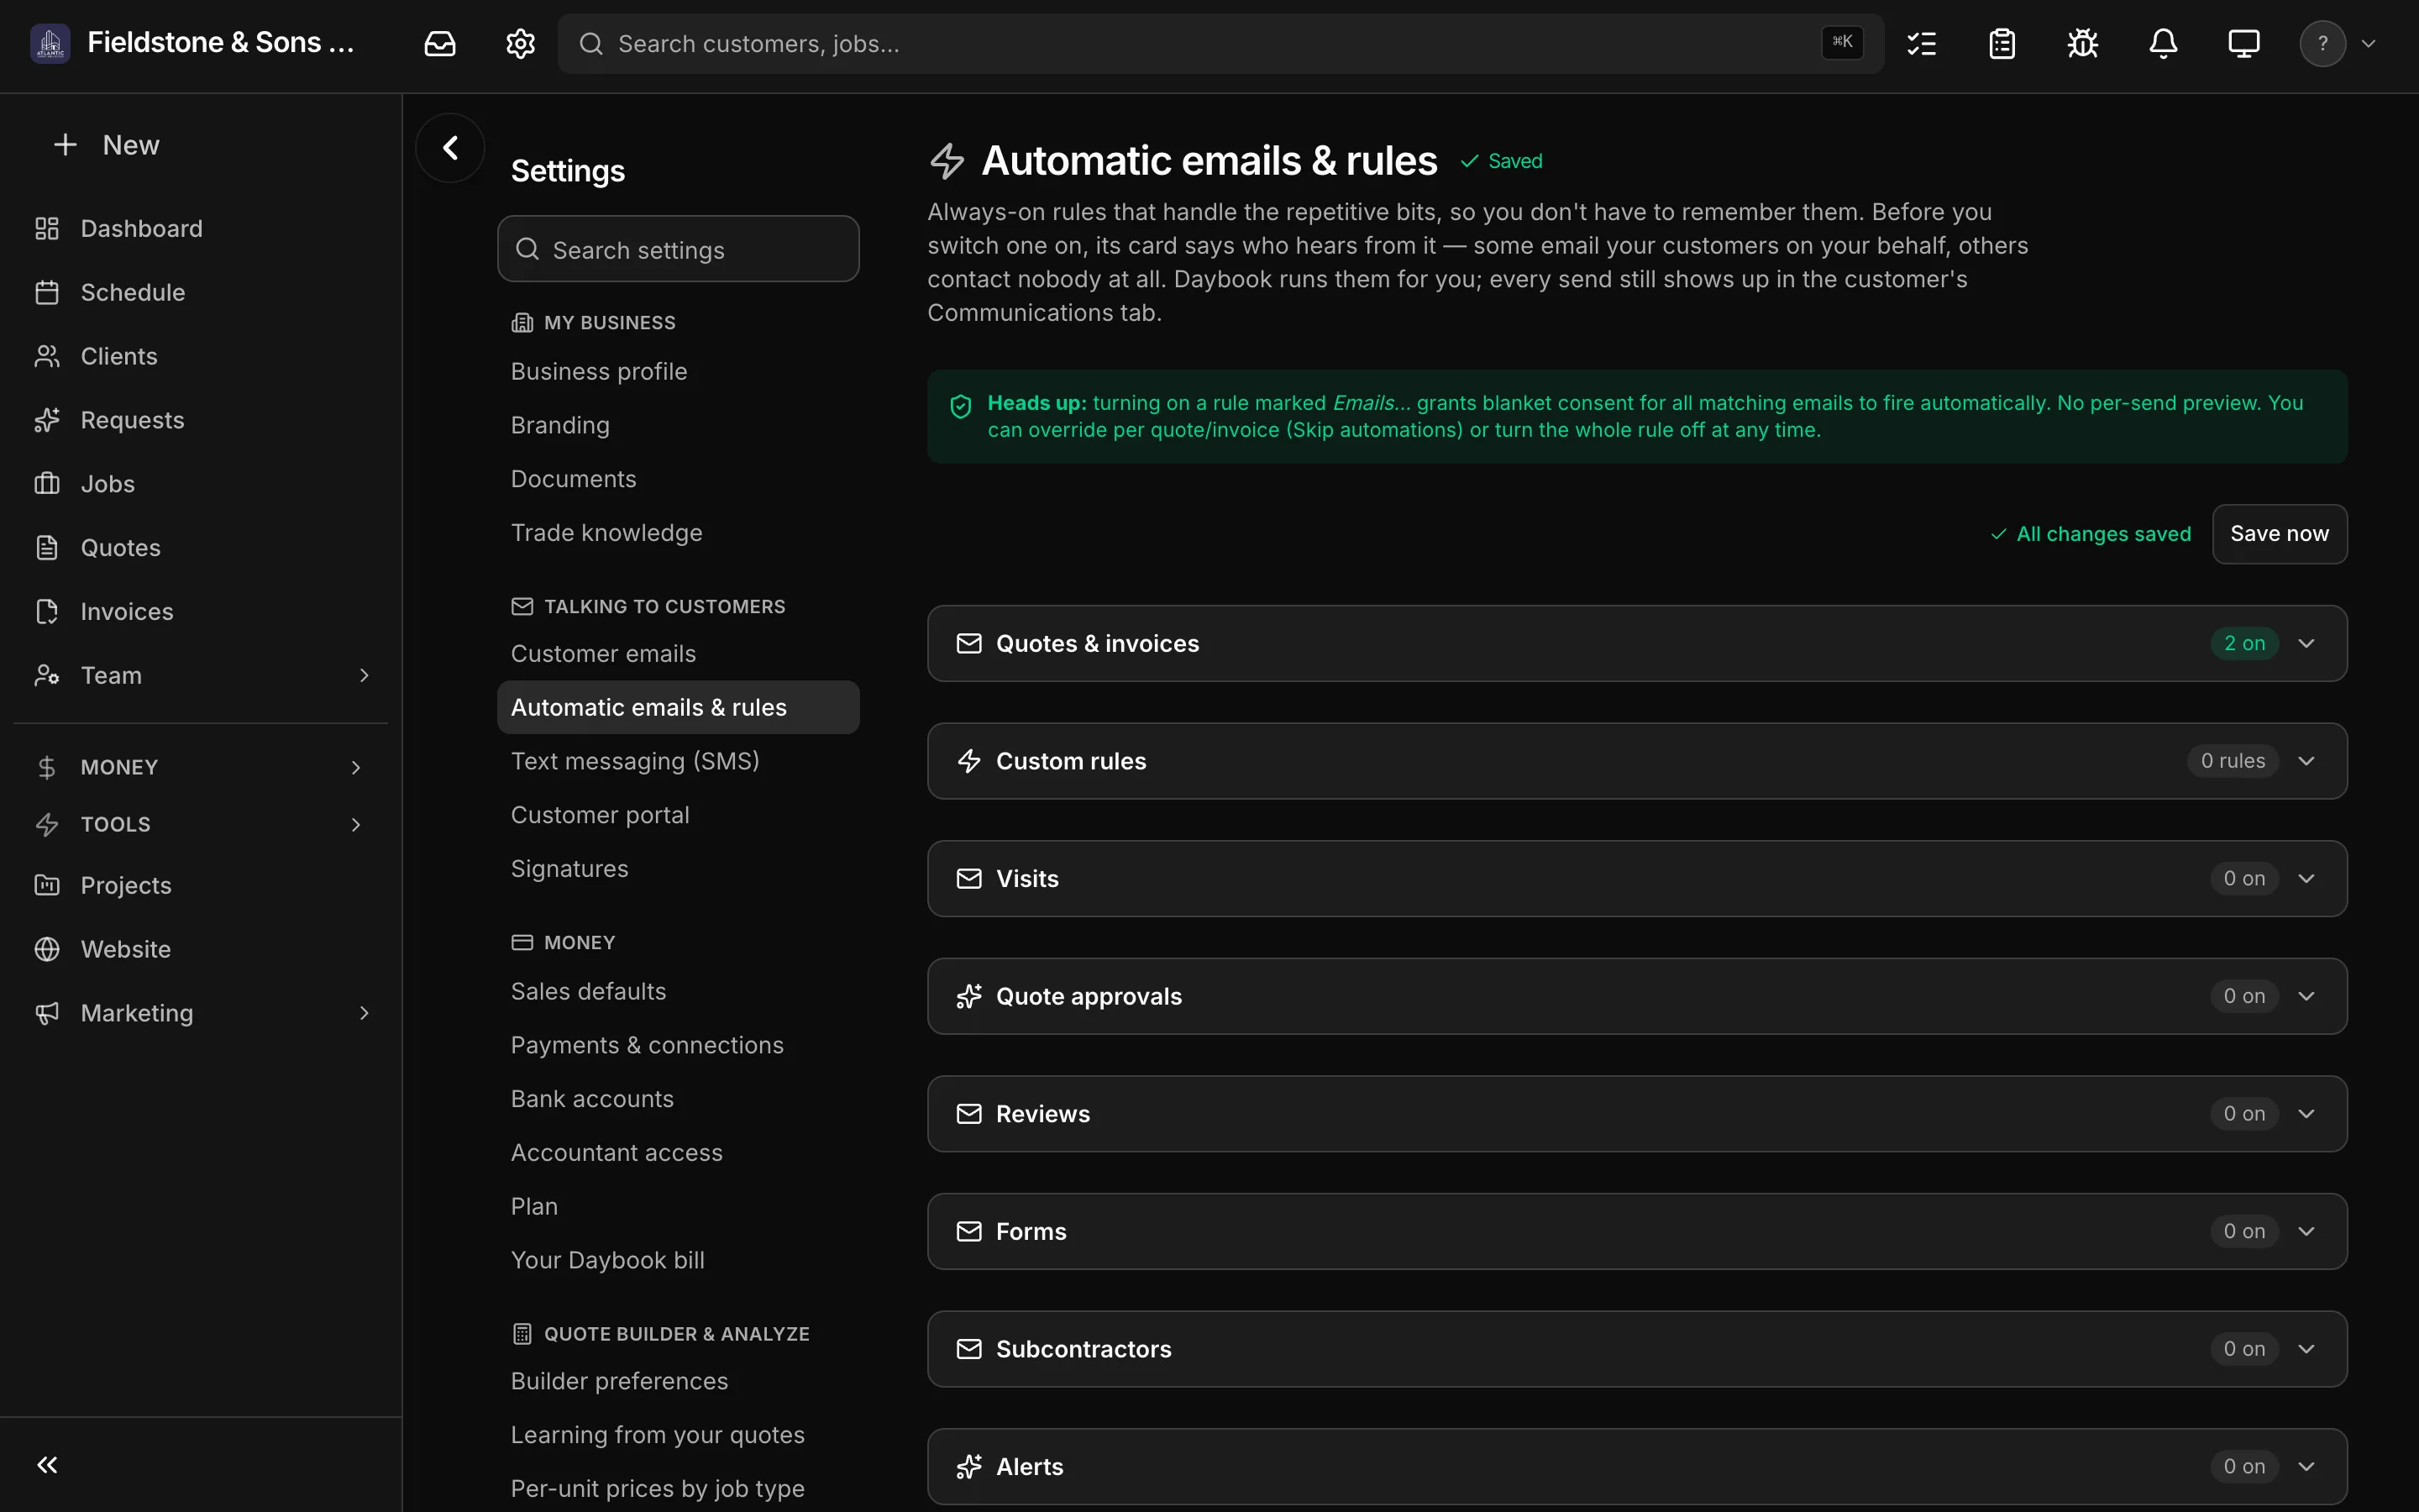Viewport: 2419px width, 1512px height.
Task: Open Customer emails settings
Action: [678, 654]
